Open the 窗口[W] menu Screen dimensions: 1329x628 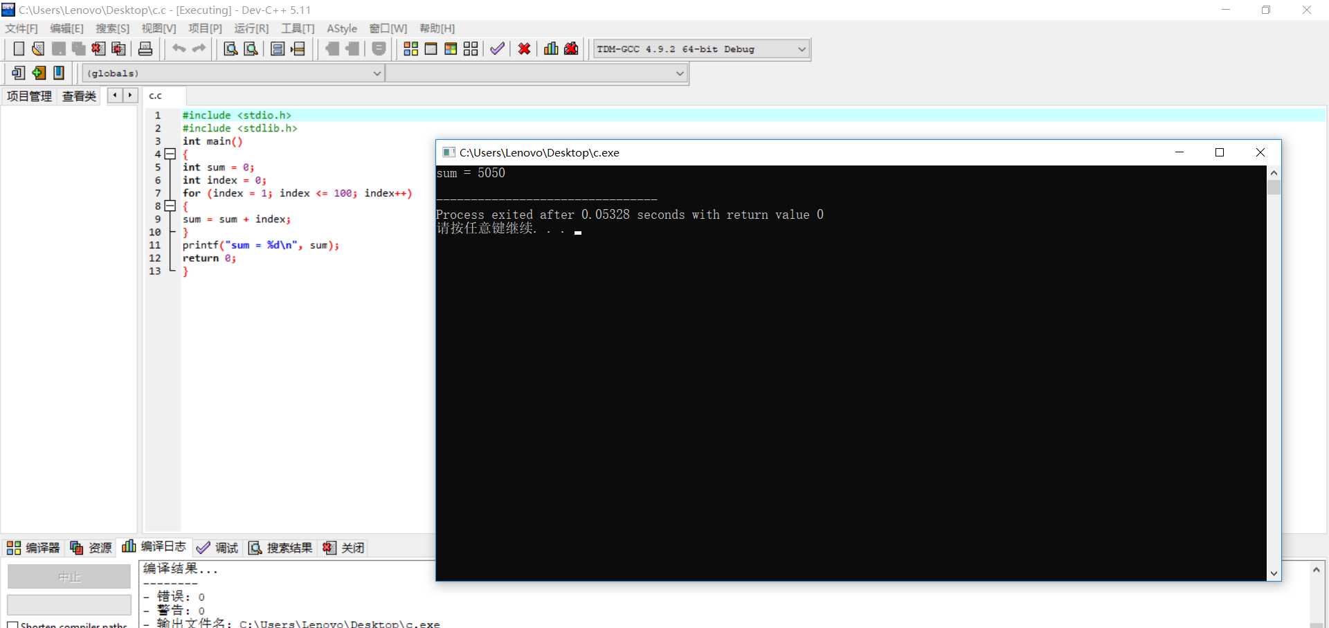point(388,28)
